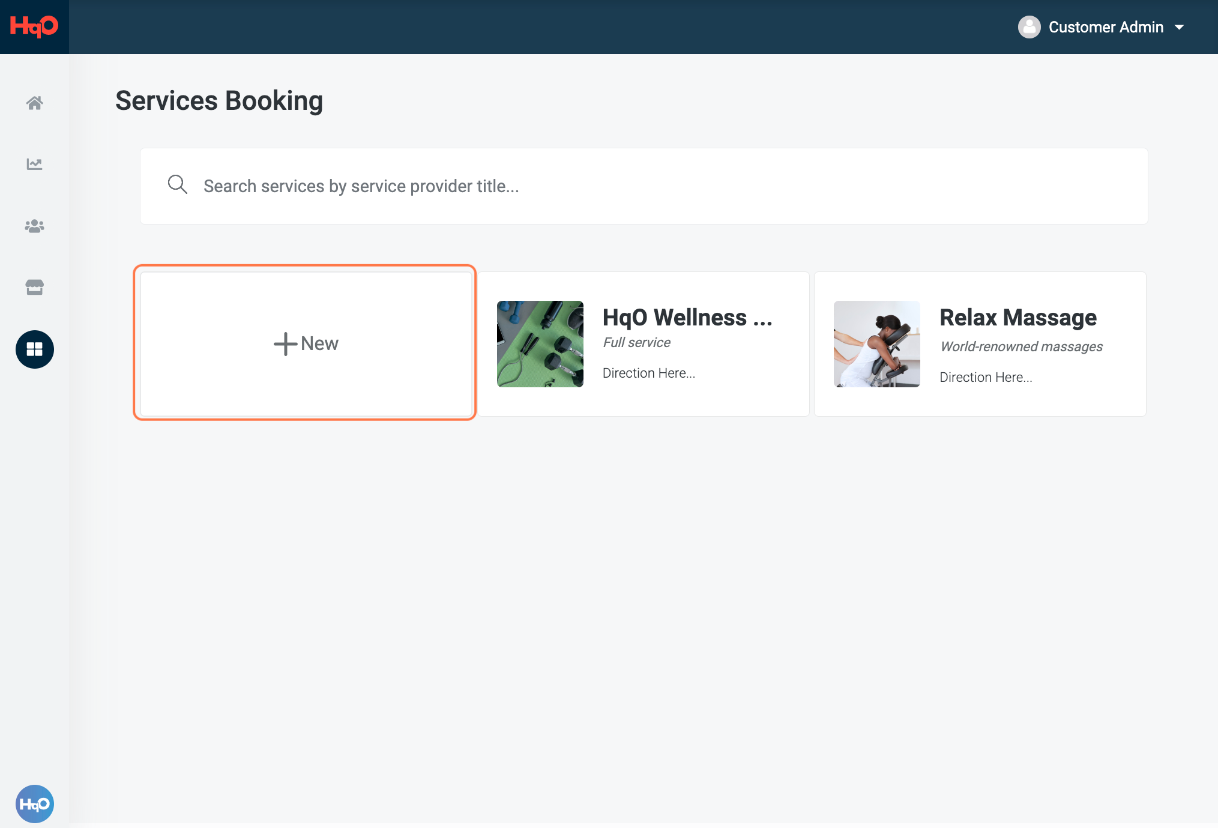Screen dimensions: 1218x828
Task: Click the round HqO badge at bottom-left
Action: [x=34, y=803]
